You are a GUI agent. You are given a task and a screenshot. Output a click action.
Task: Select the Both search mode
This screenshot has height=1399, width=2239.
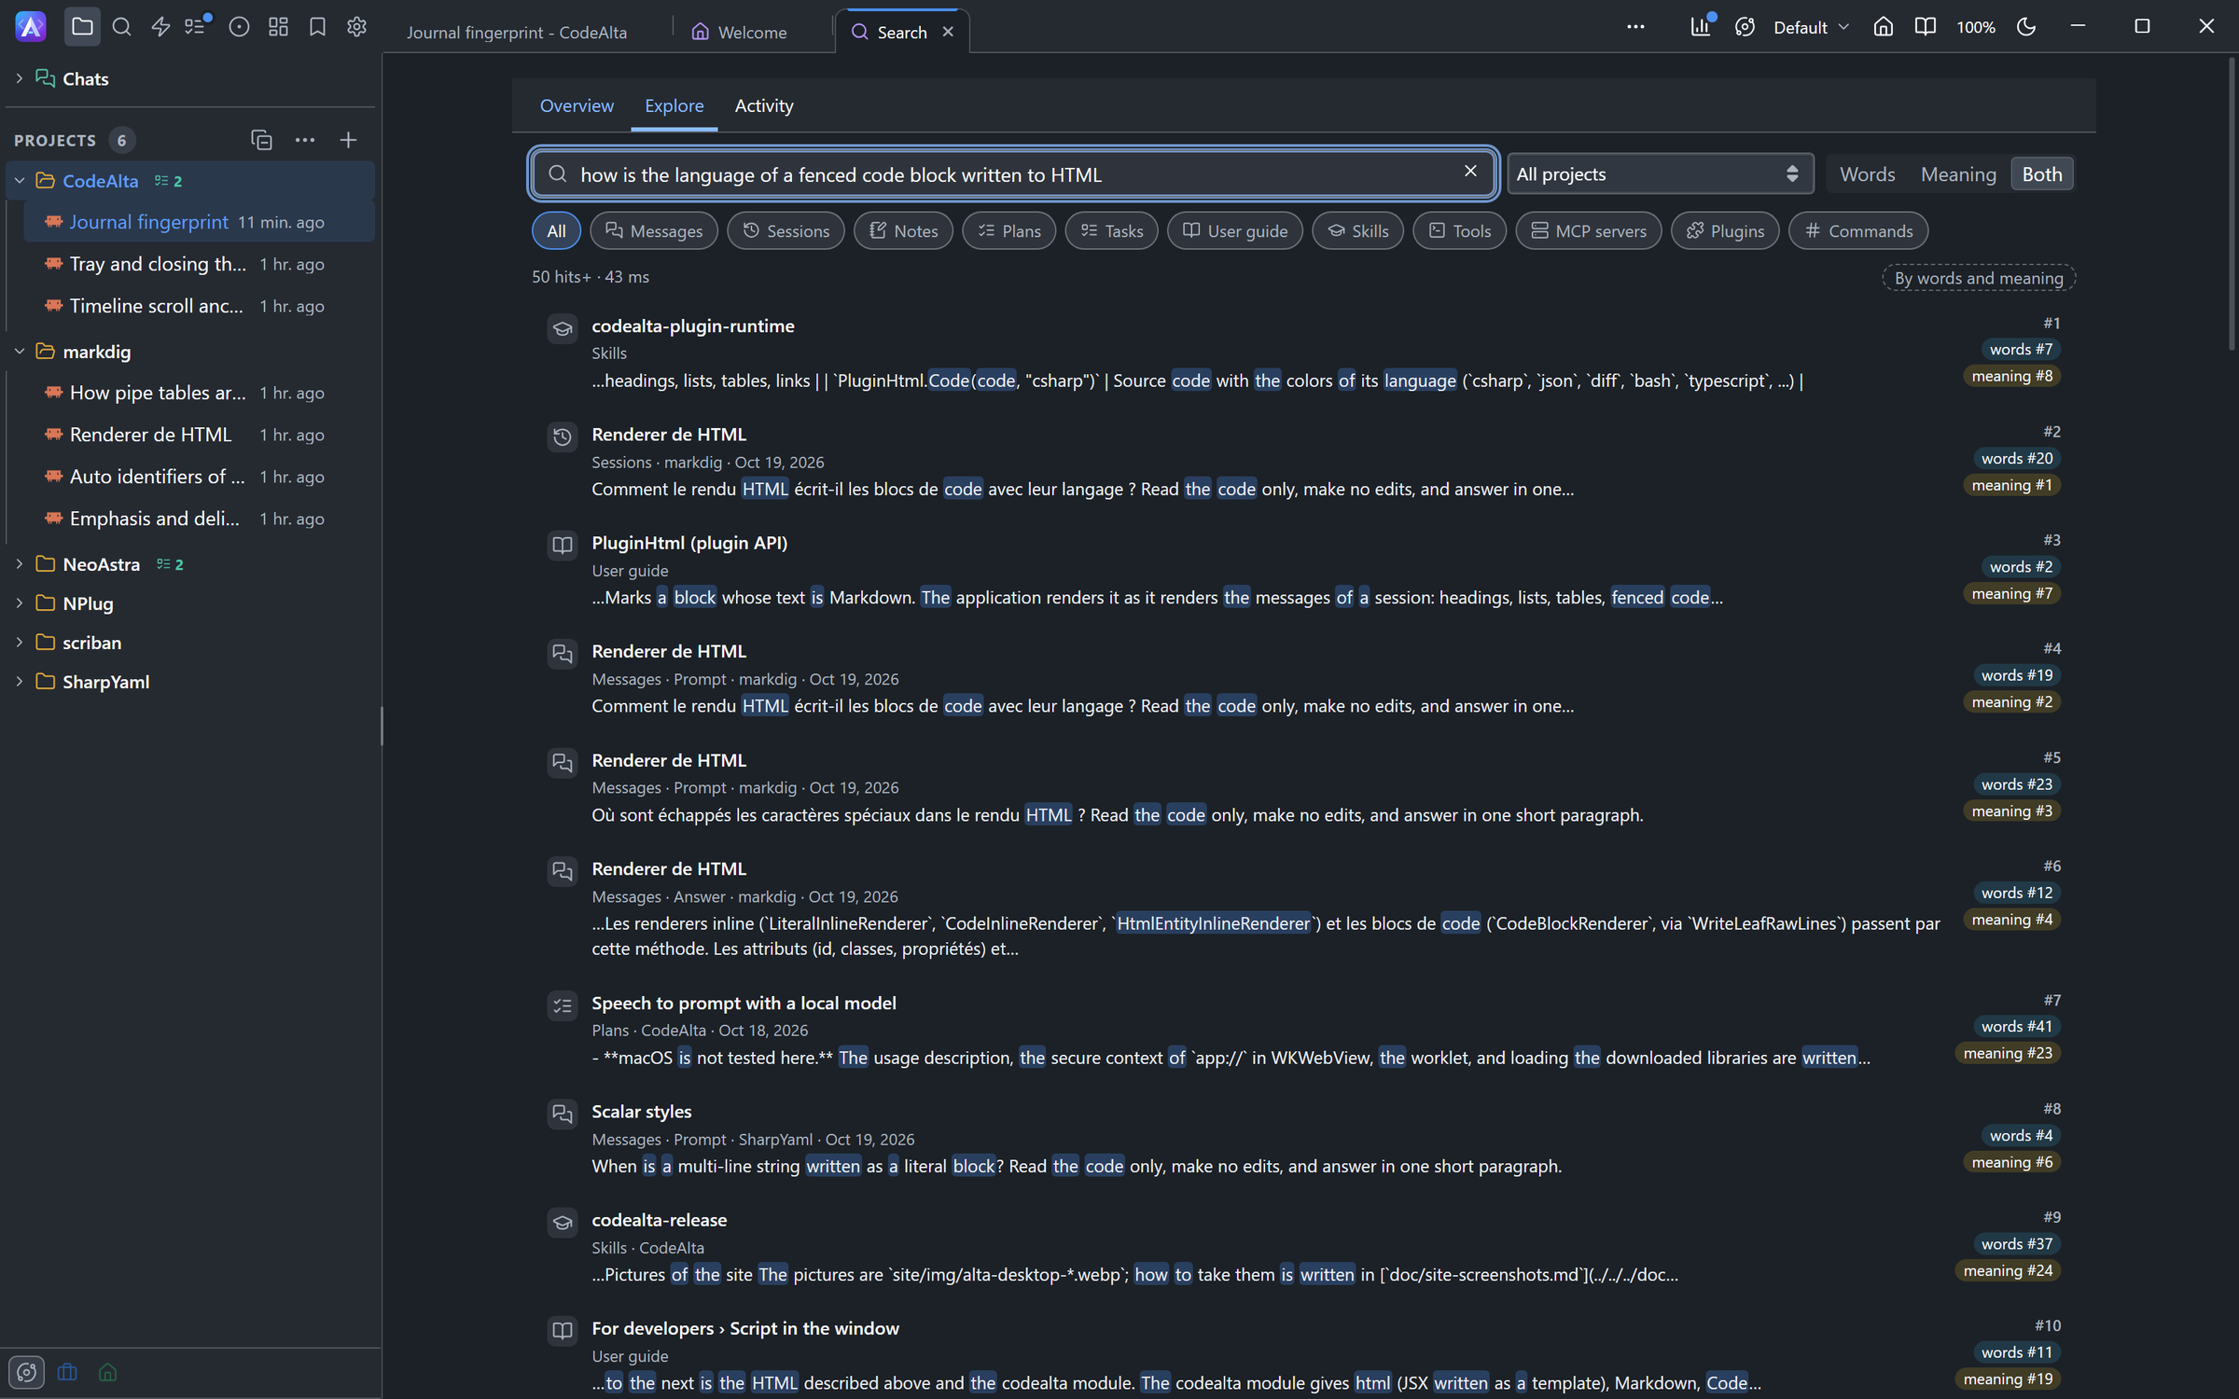pos(2041,174)
